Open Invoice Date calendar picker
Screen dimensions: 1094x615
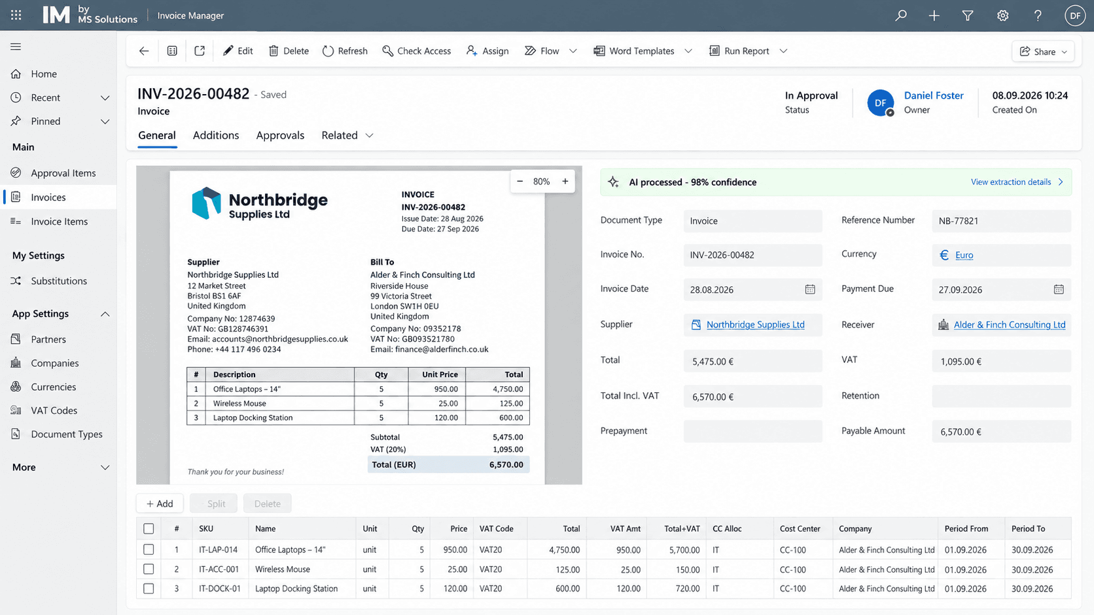click(x=810, y=289)
